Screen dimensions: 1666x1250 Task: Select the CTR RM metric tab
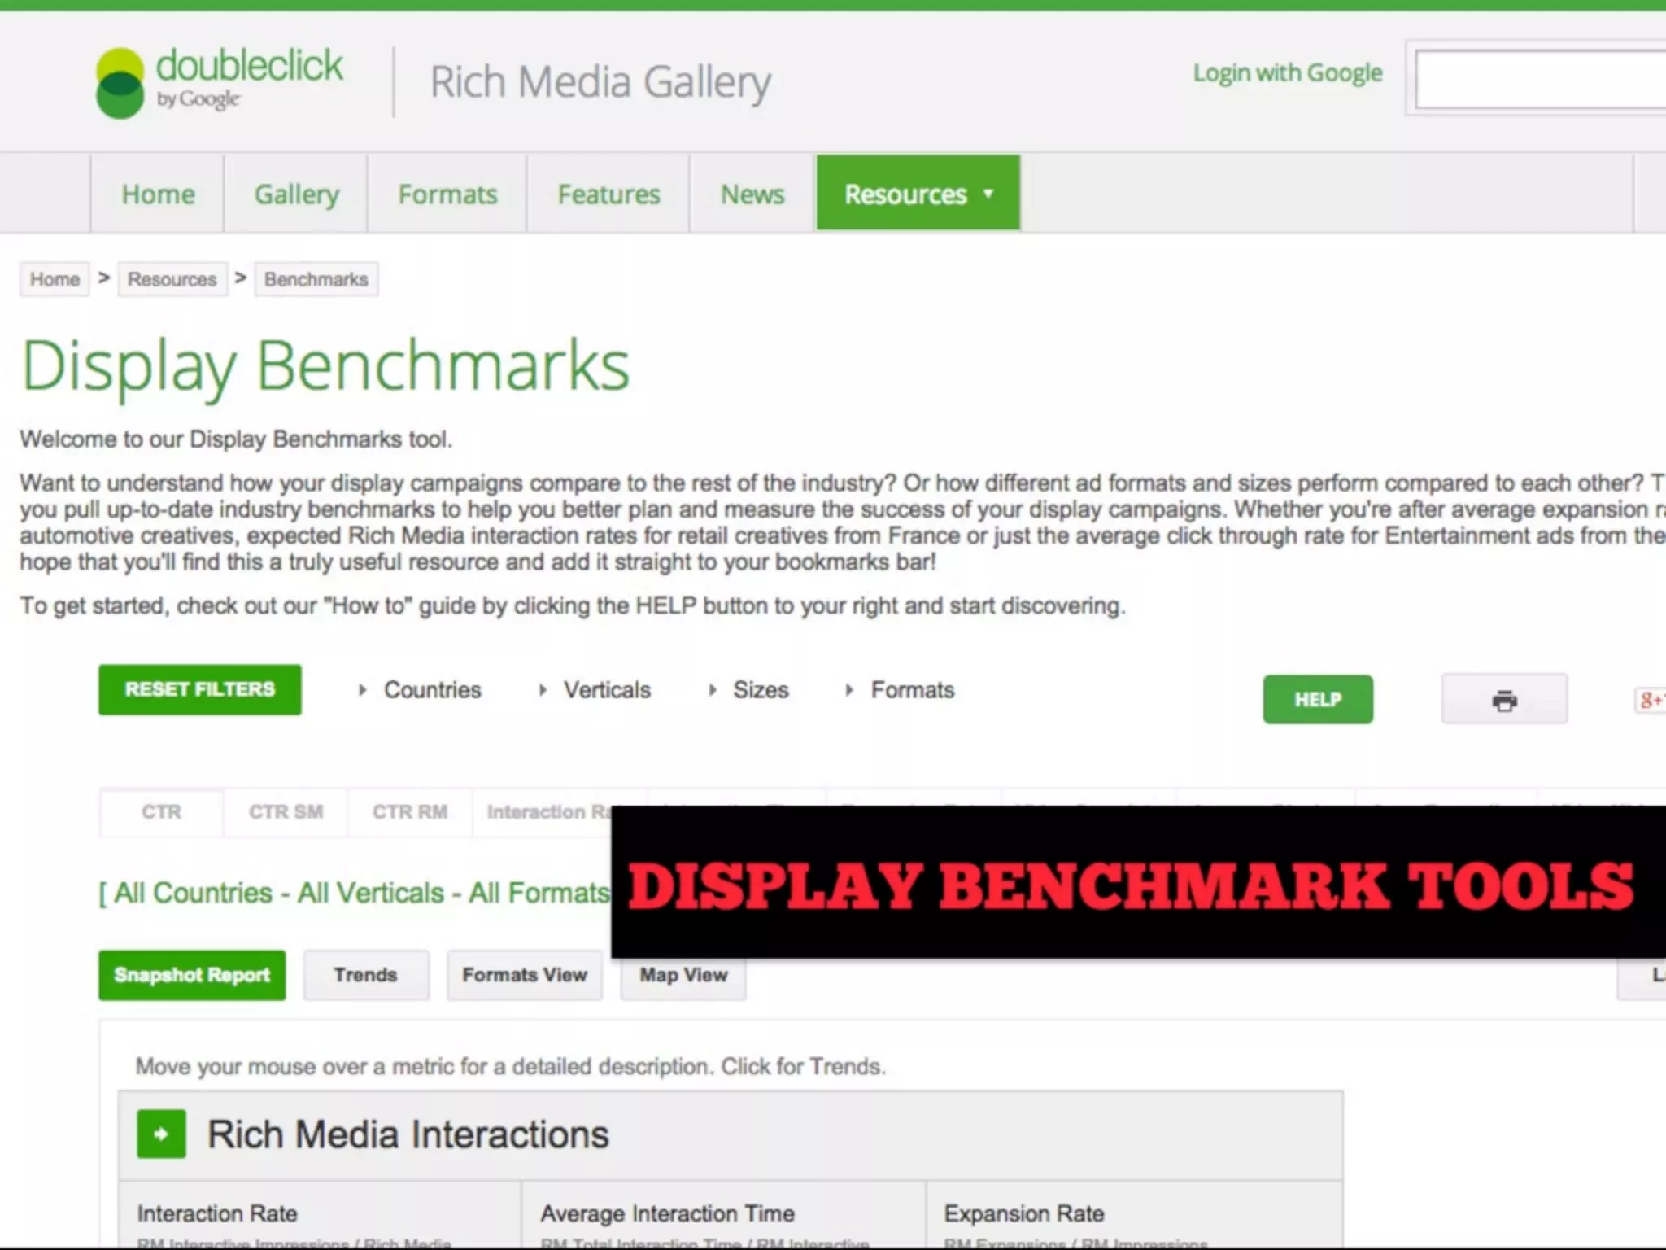coord(410,812)
